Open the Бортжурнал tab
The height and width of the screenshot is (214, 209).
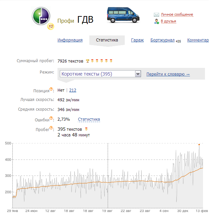(x=163, y=40)
